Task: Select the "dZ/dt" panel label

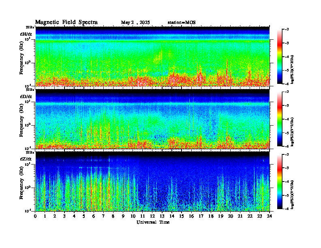Action: (x=26, y=159)
